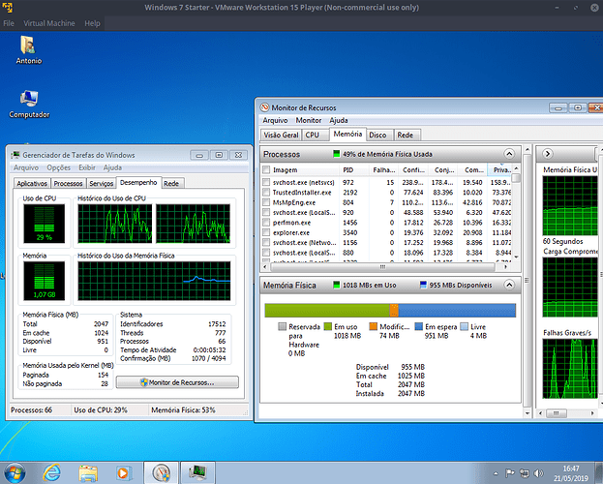Click the Monitor de Recursos title icon
The width and height of the screenshot is (603, 484).
(264, 107)
